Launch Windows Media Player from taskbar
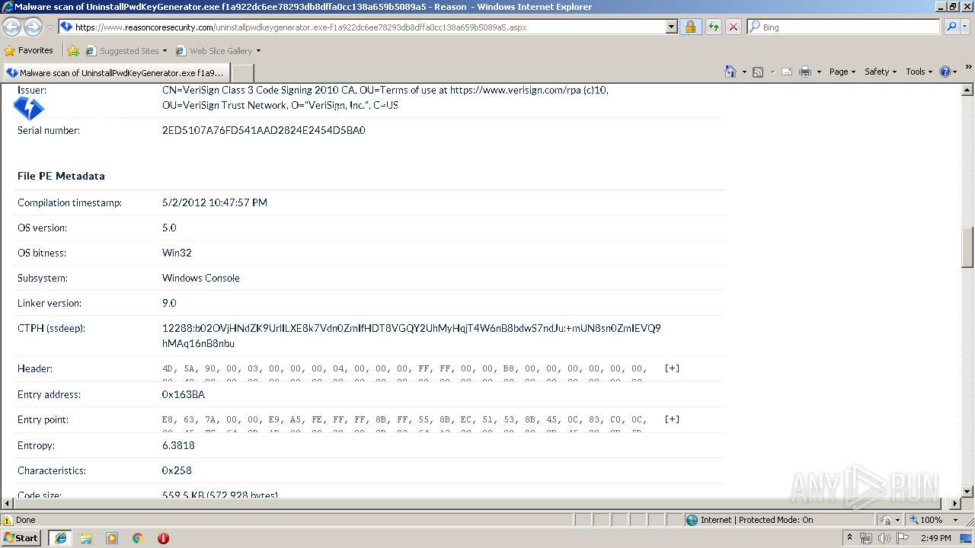 click(x=112, y=538)
